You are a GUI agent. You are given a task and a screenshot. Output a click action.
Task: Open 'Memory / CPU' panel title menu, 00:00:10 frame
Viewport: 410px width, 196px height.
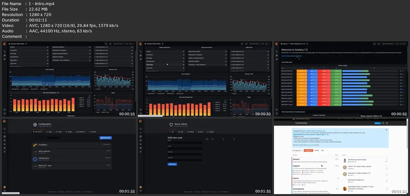tap(113, 69)
